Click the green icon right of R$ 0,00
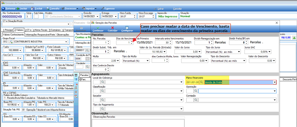Screen dimensions: 297x127 click(x=294, y=37)
